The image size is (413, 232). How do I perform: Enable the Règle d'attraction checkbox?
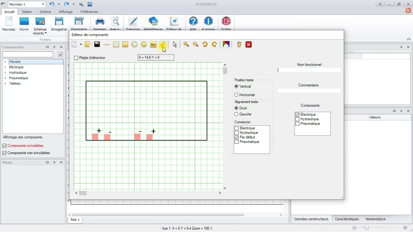[x=76, y=58]
